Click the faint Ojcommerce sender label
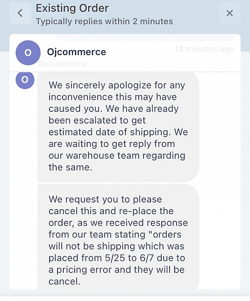Screen dimensions: 250x301 point(62,64)
